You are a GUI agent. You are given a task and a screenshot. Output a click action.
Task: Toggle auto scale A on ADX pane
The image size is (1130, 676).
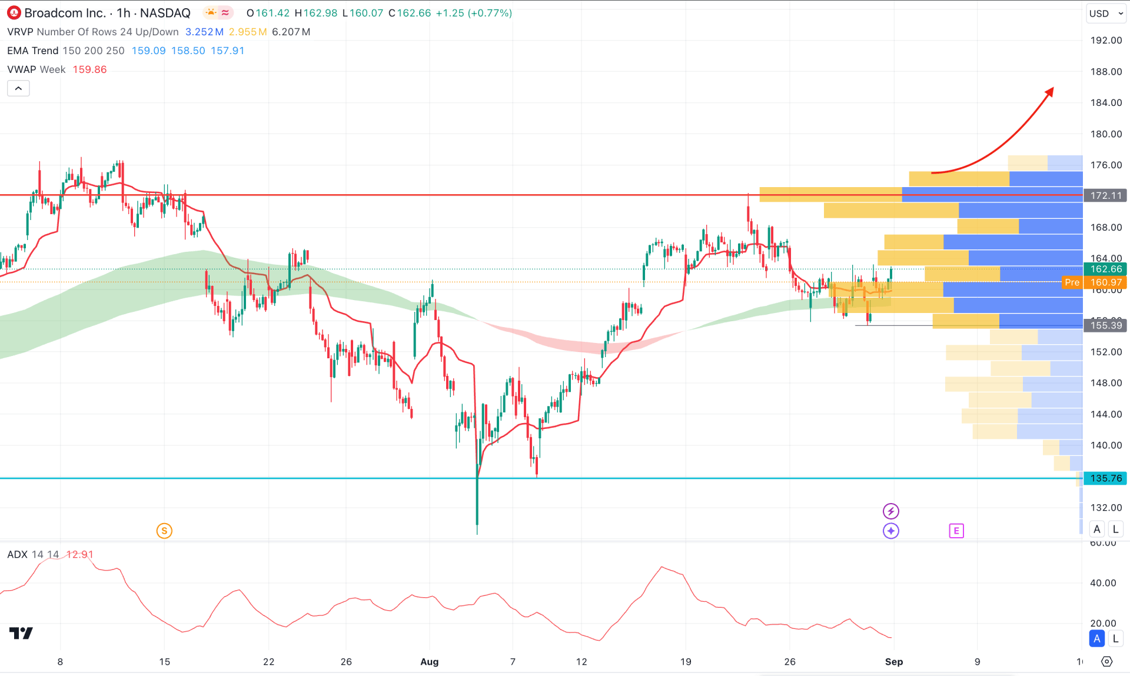coord(1097,638)
